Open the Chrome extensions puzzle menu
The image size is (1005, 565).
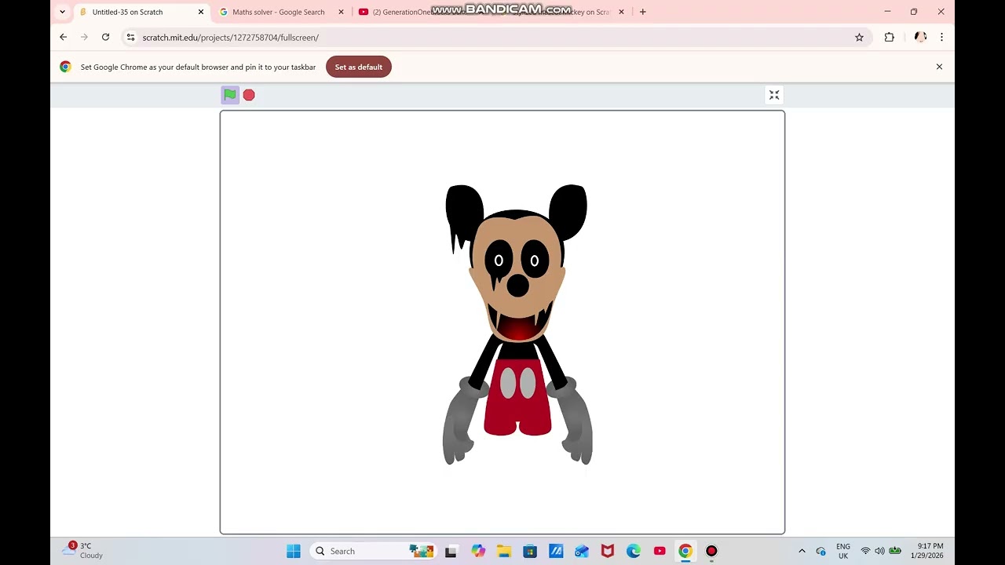889,37
